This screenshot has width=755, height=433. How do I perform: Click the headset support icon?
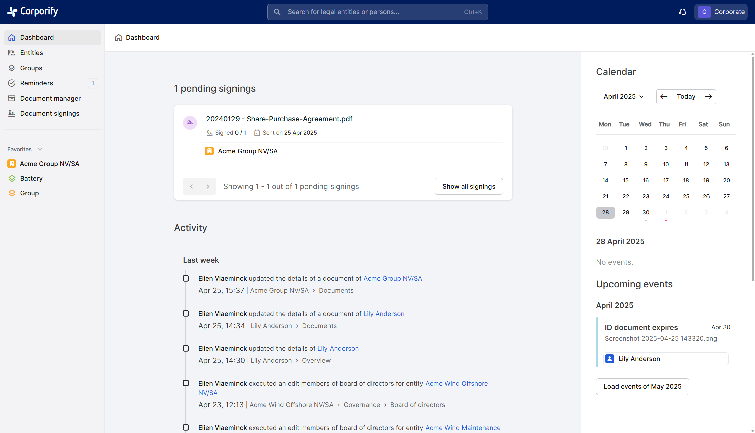[683, 12]
